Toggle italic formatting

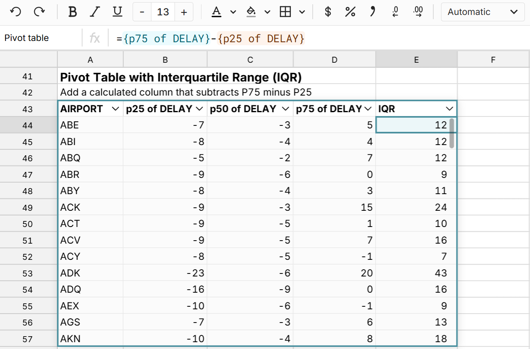(x=95, y=12)
